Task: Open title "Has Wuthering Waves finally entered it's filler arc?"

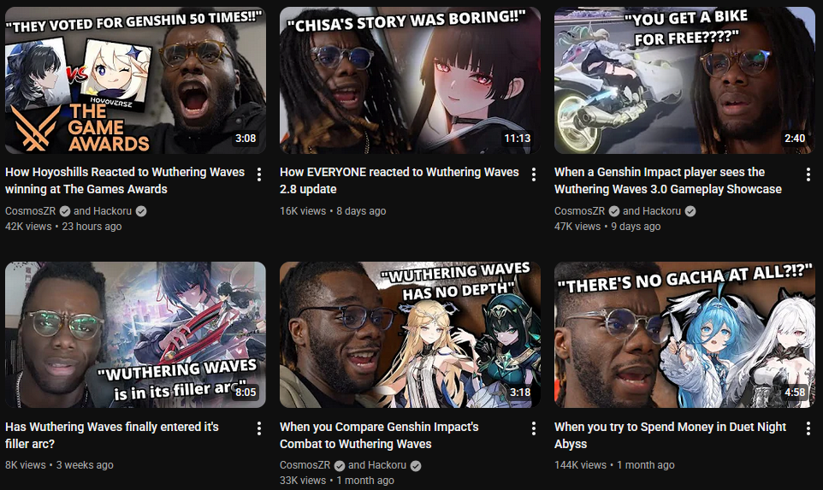Action: 112,435
